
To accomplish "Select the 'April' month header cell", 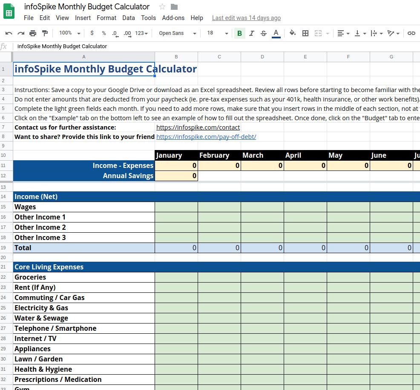I will [305, 156].
